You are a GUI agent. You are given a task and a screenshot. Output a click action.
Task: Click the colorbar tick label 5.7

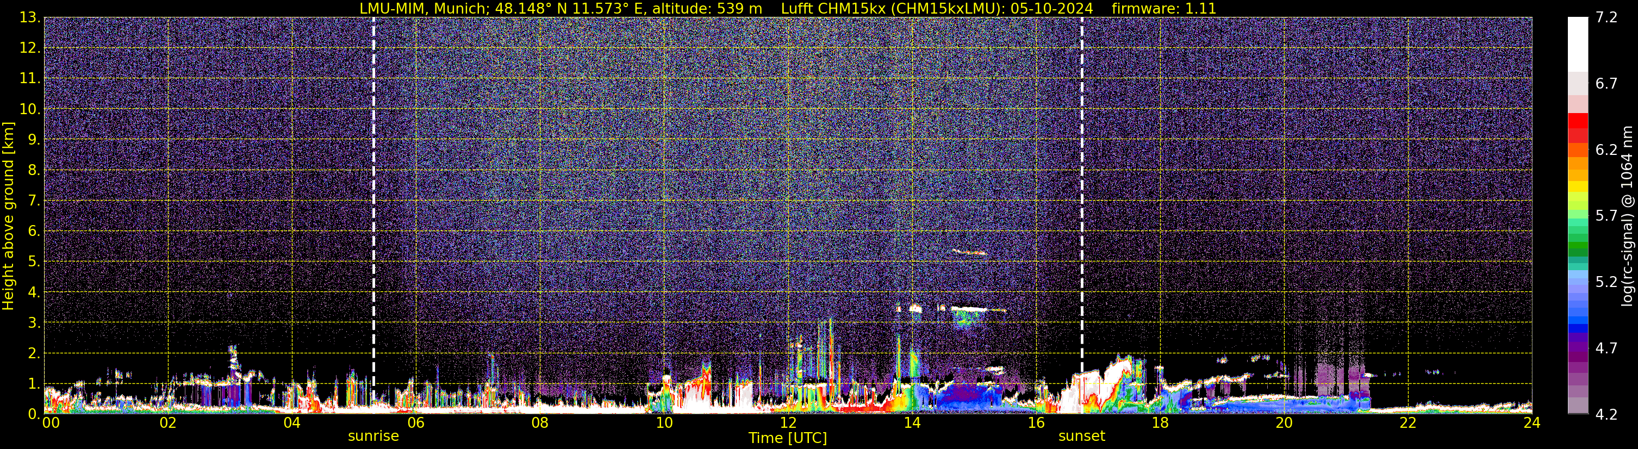coord(1606,216)
